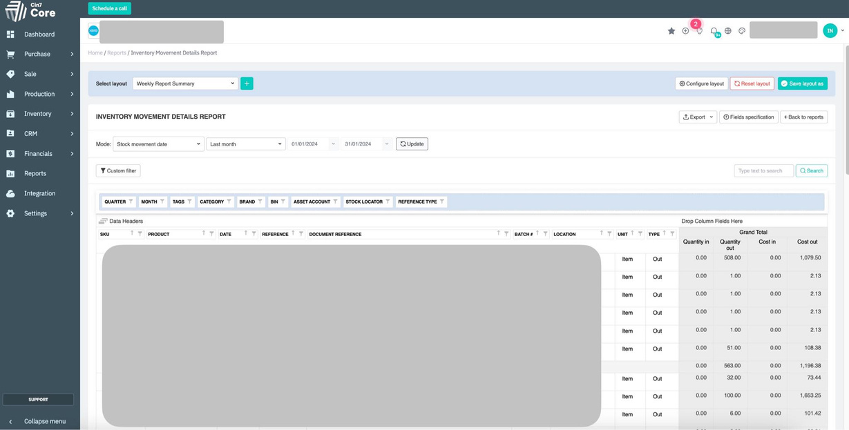Image resolution: width=849 pixels, height=430 pixels.
Task: Click the Home breadcrumb link
Action: 95,53
